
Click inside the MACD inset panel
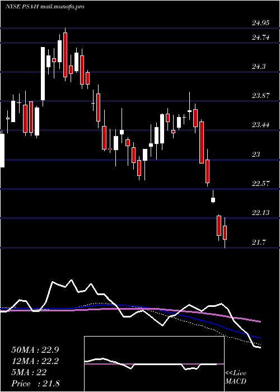coord(154,364)
